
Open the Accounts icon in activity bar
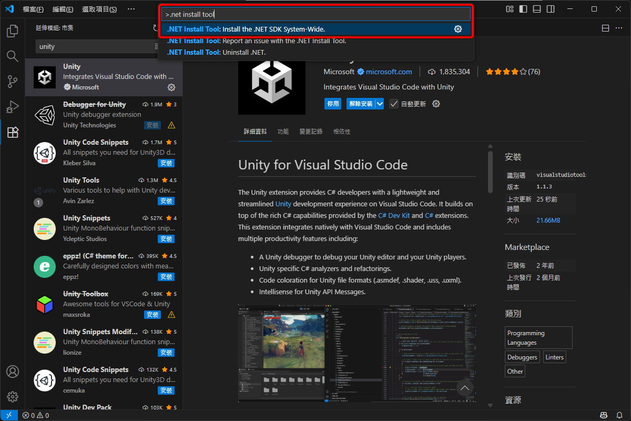[13, 372]
